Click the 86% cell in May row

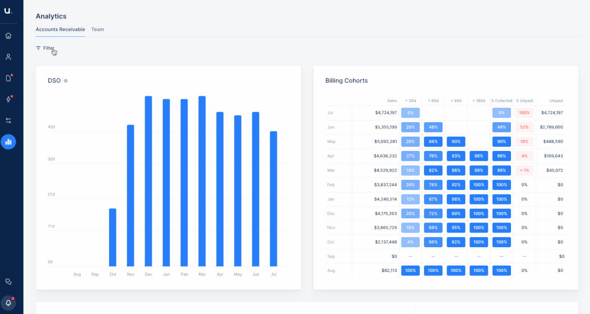pos(433,141)
